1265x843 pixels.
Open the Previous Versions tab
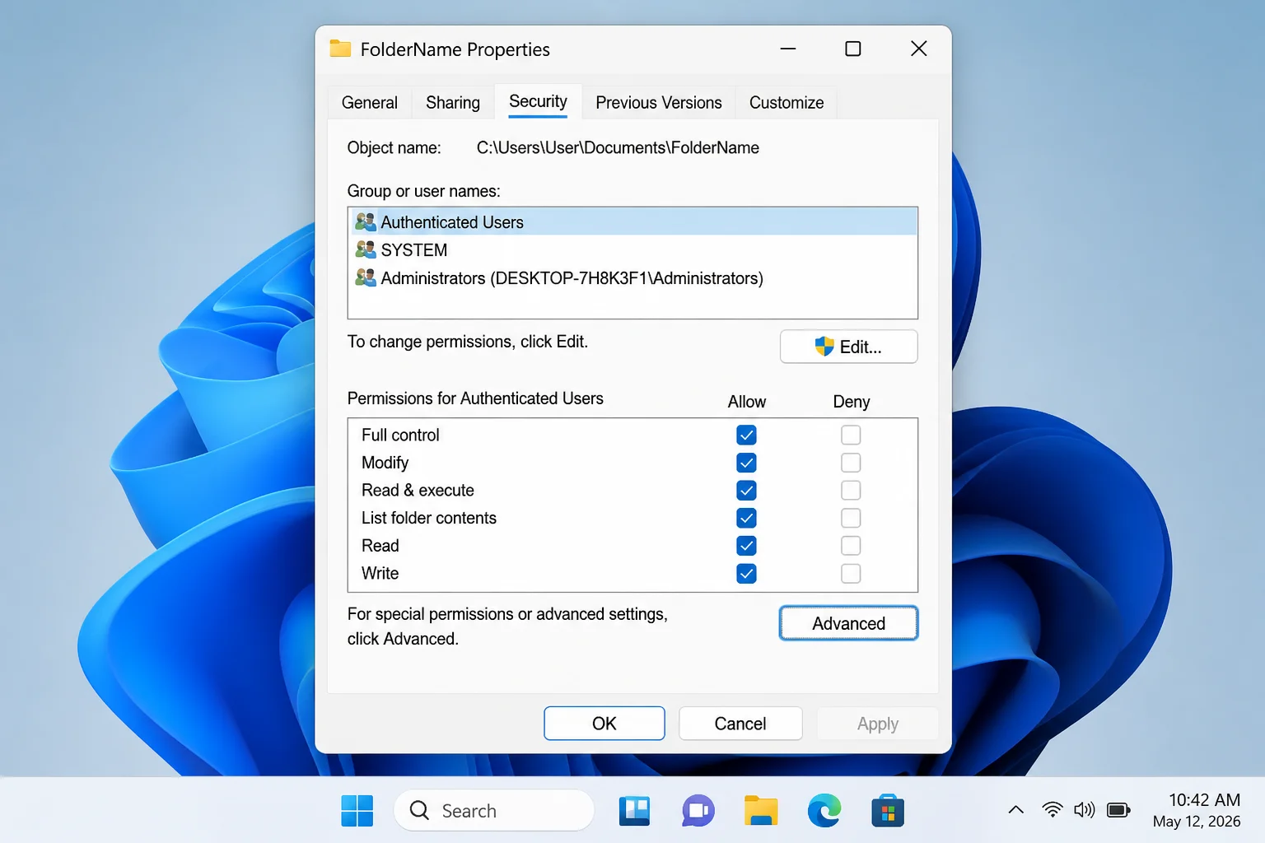[659, 103]
